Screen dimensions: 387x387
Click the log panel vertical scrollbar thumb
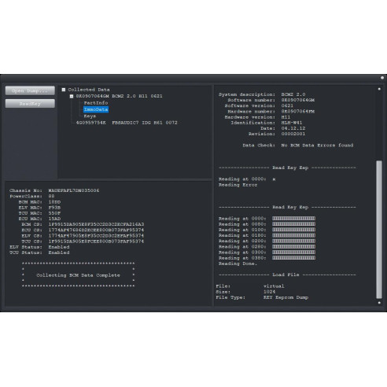(379, 230)
